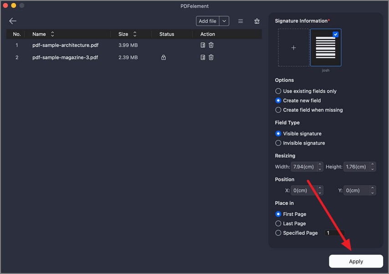The image size is (389, 274).
Task: Sort files by Size column arrows
Action: click(x=135, y=34)
